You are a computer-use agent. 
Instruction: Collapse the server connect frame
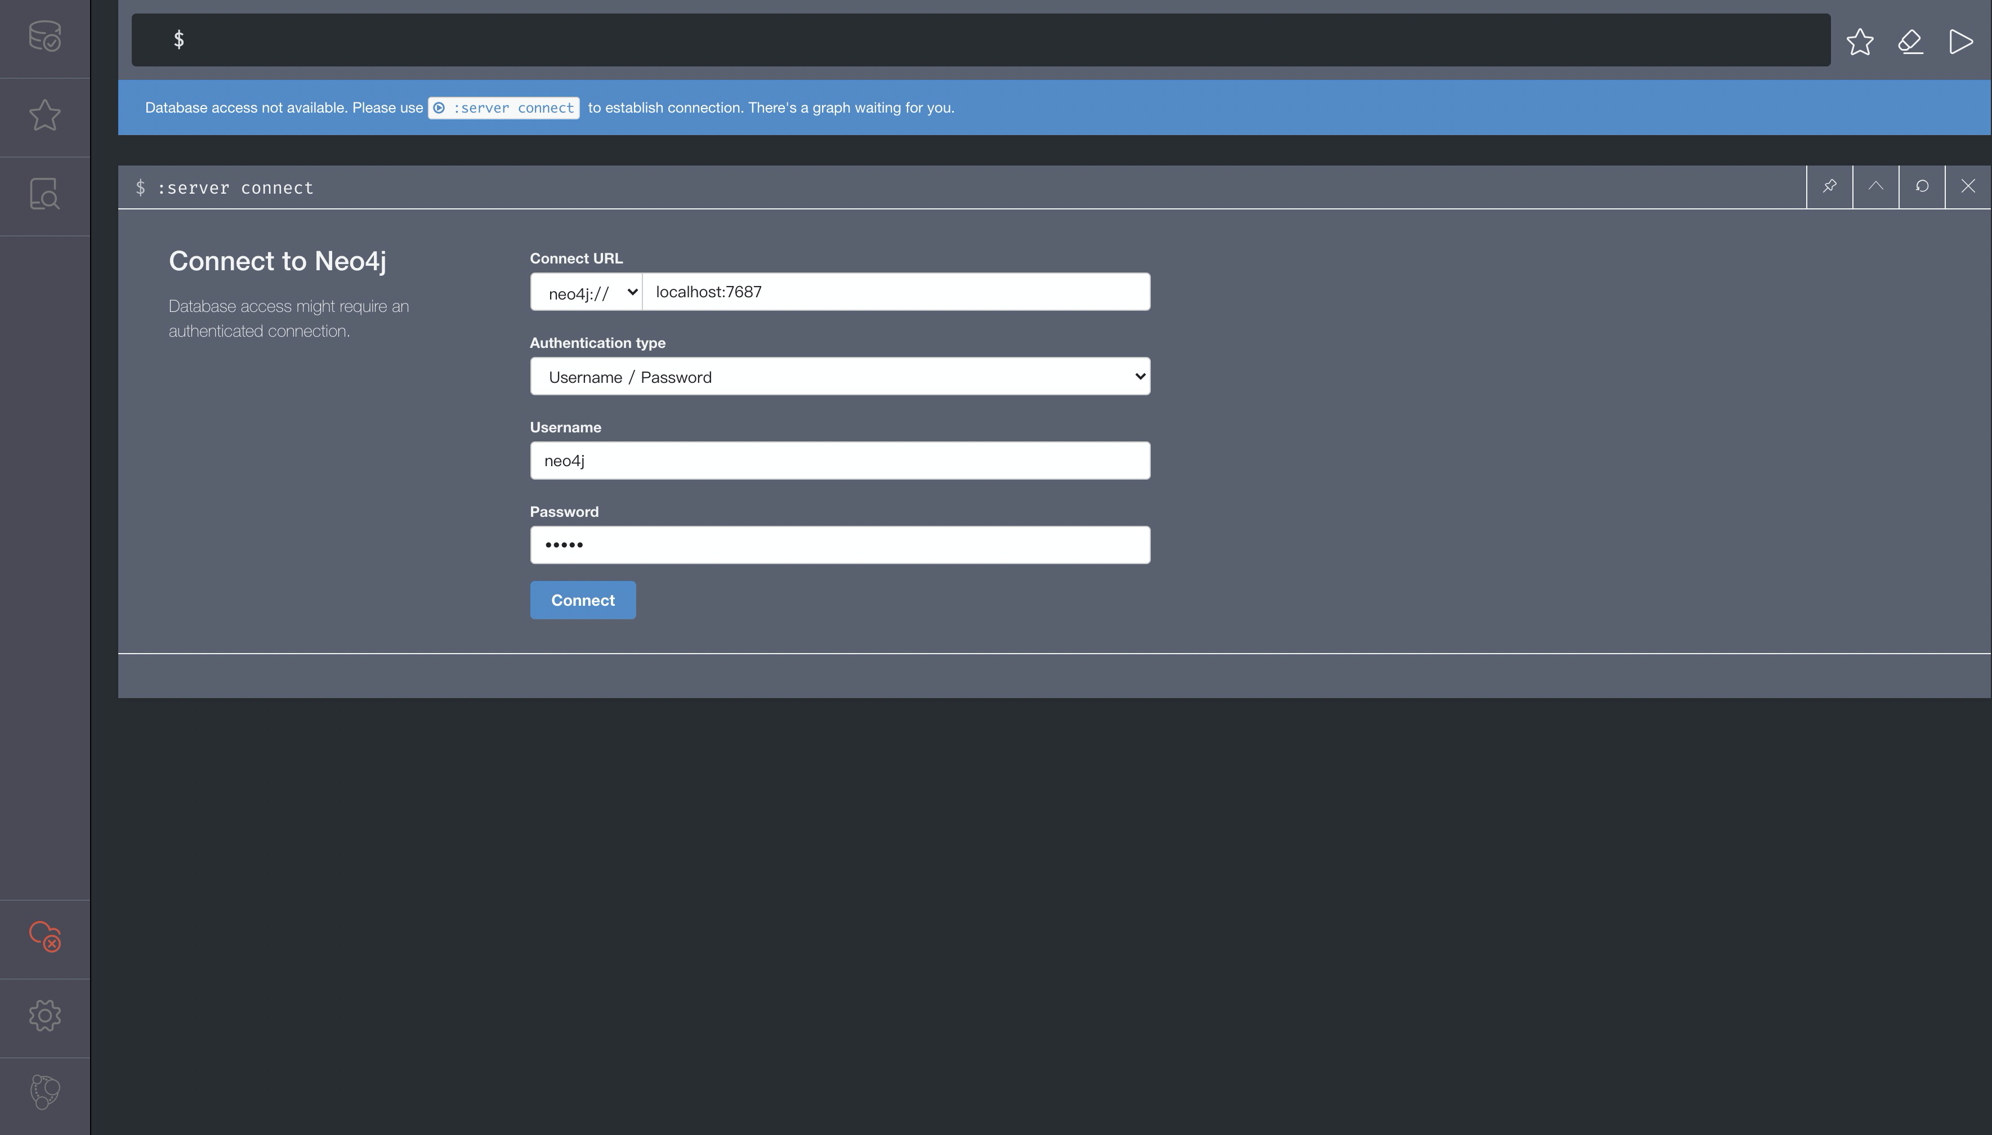[x=1875, y=186]
